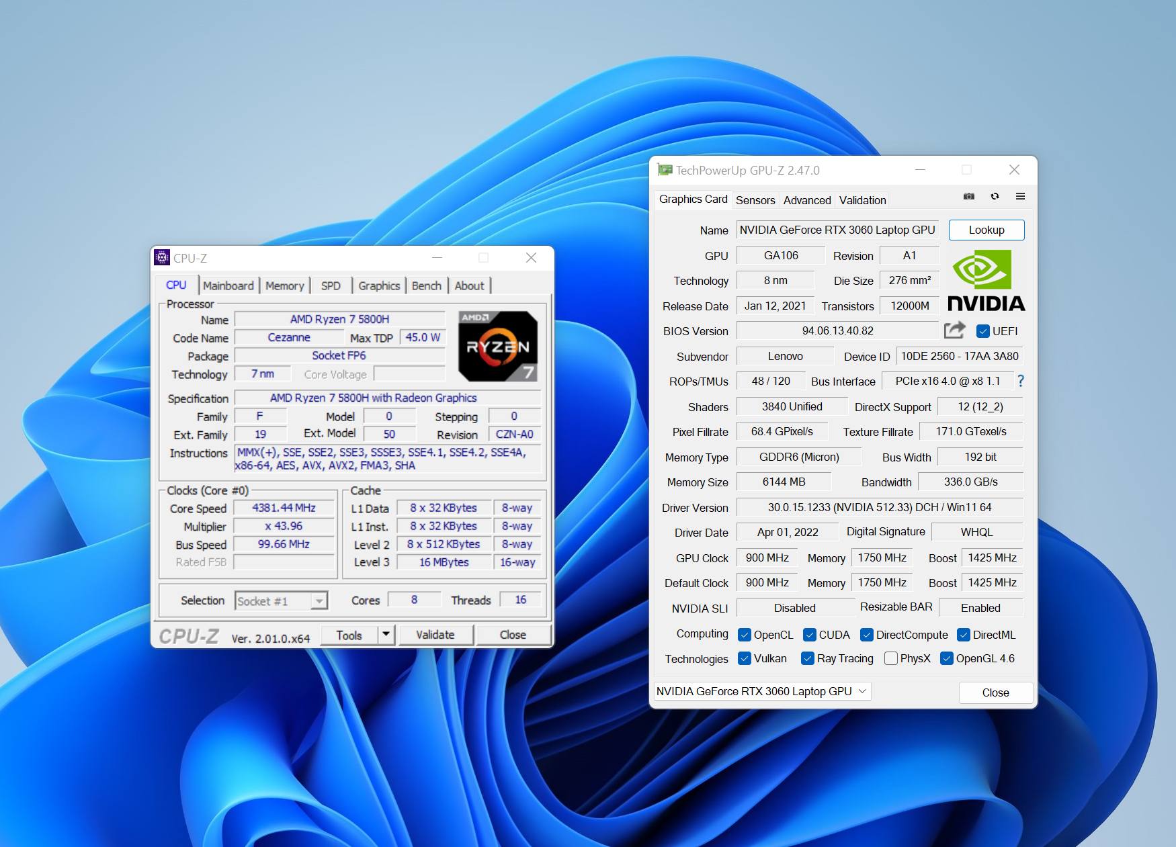This screenshot has width=1176, height=847.
Task: Click the Bus Interface question mark
Action: tap(1021, 381)
